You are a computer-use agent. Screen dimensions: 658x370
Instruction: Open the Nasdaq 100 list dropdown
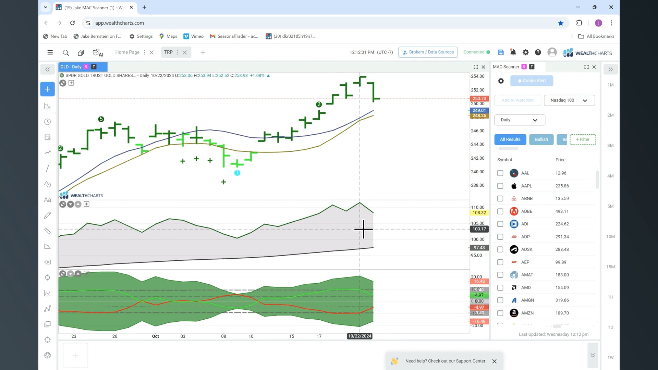click(569, 100)
